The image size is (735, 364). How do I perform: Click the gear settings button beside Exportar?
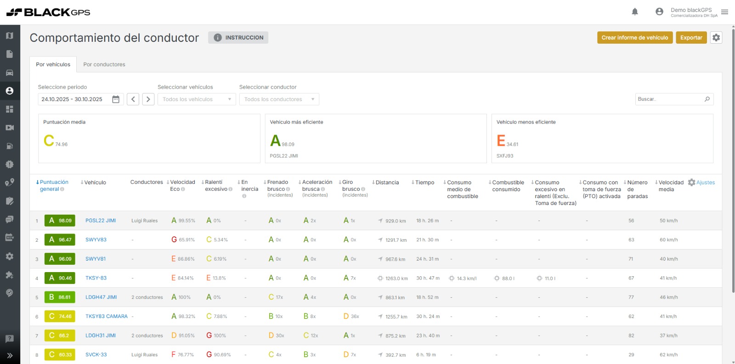716,38
